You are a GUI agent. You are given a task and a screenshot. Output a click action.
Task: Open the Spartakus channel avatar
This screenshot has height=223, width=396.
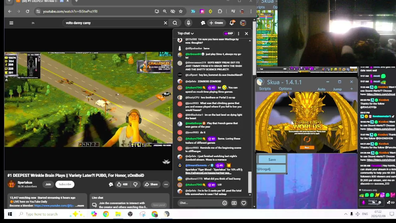tap(11, 184)
